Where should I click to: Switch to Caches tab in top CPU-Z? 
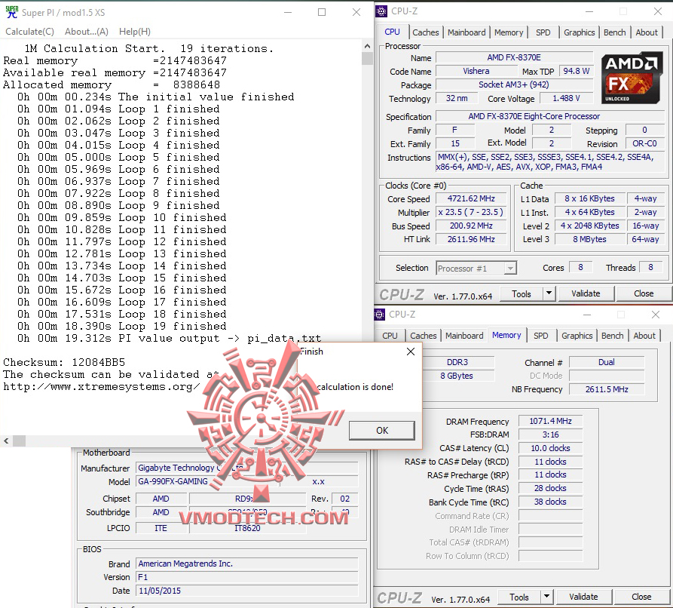[425, 32]
